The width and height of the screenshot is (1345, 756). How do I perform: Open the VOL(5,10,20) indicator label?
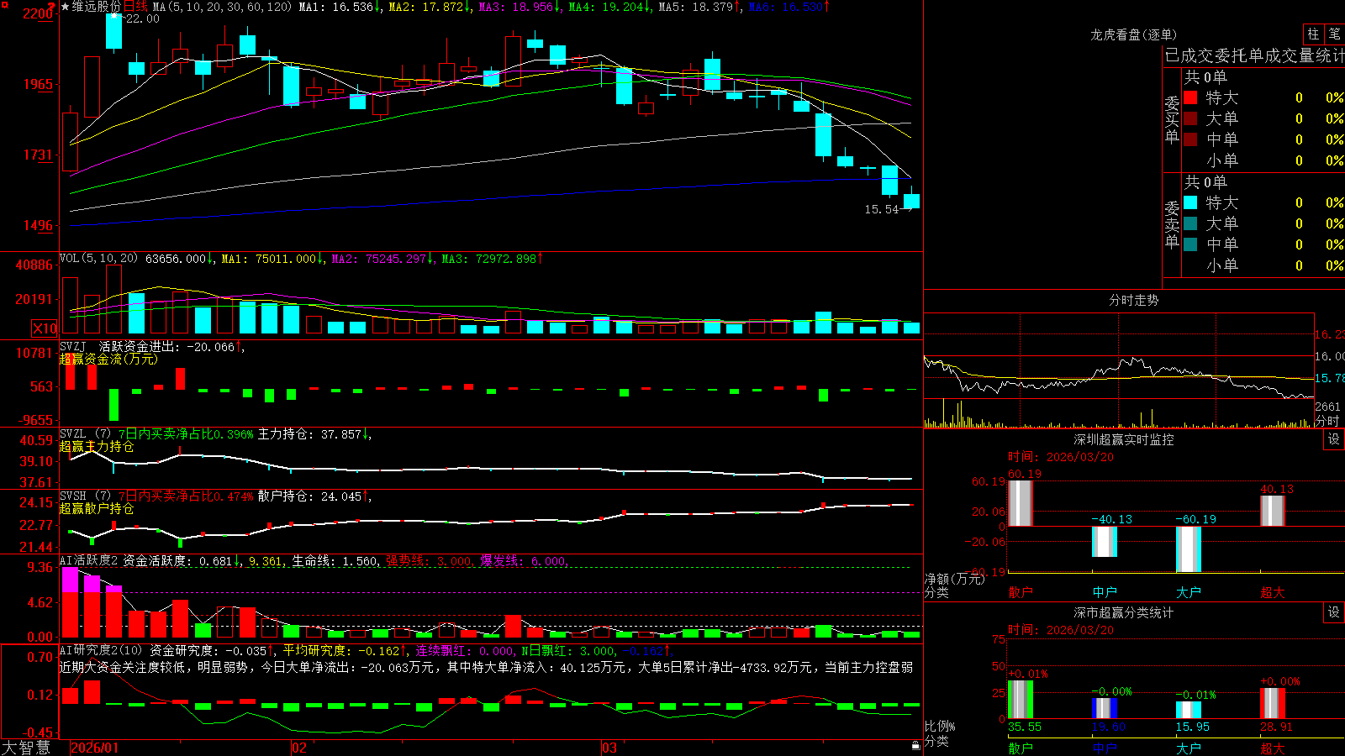click(98, 259)
